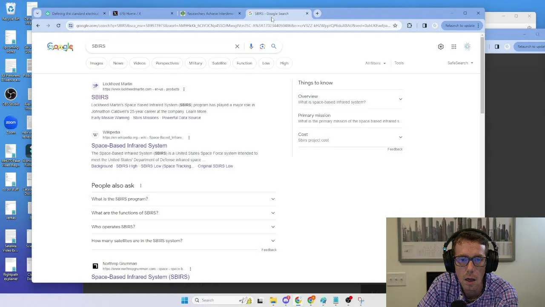545x307 pixels.
Task: Switch to Home / X tab
Action: click(x=143, y=14)
